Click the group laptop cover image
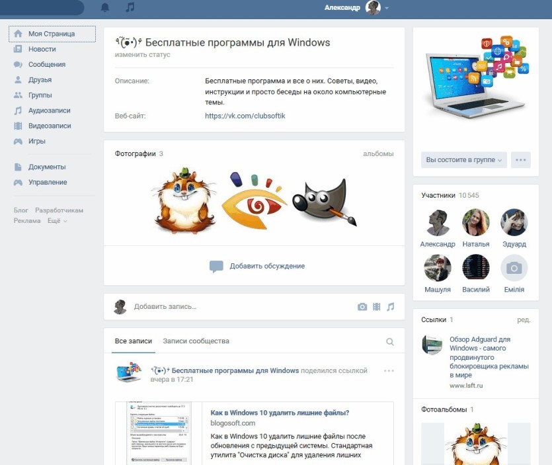552x465 pixels. [475, 77]
